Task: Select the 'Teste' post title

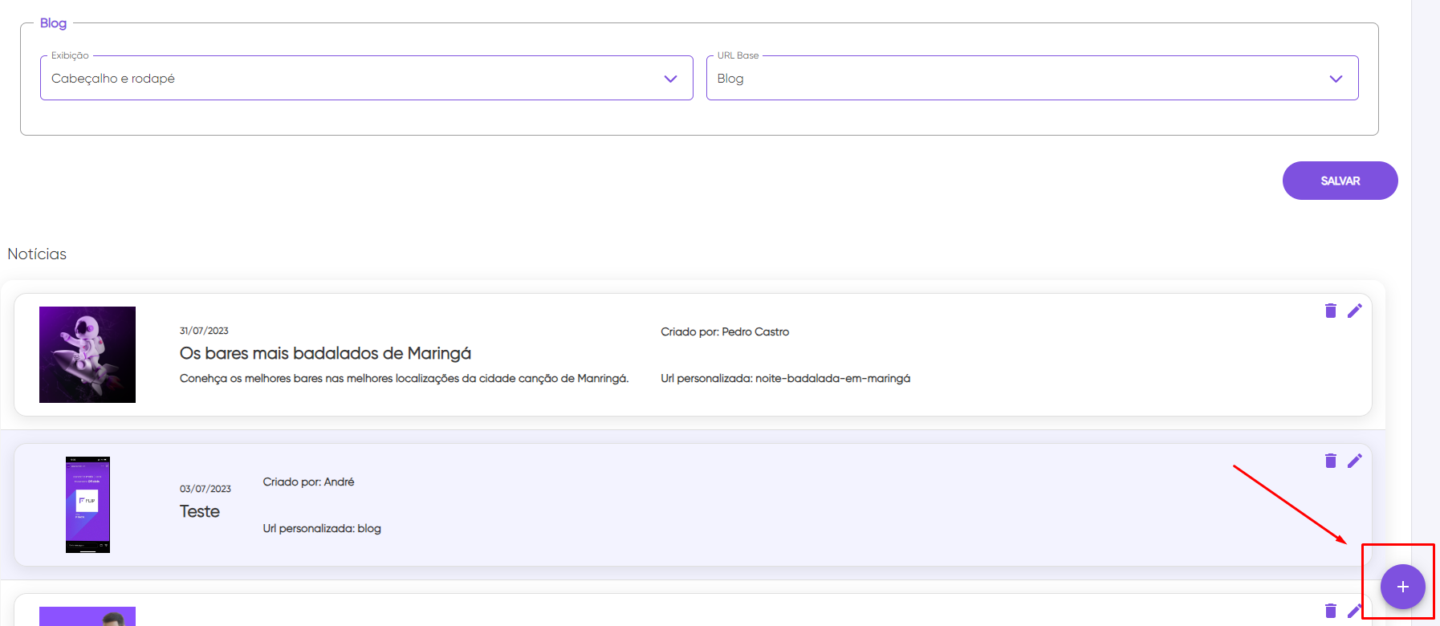Action: click(x=200, y=511)
